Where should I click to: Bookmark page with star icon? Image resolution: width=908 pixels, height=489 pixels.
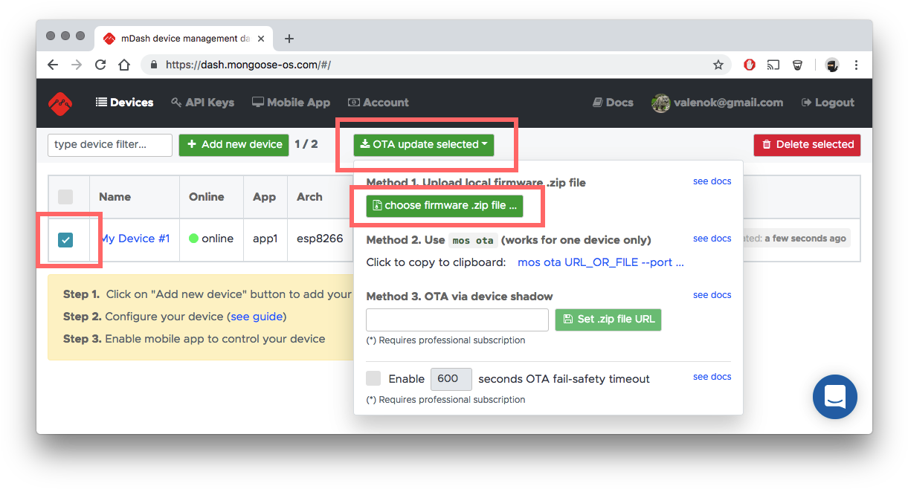point(718,65)
